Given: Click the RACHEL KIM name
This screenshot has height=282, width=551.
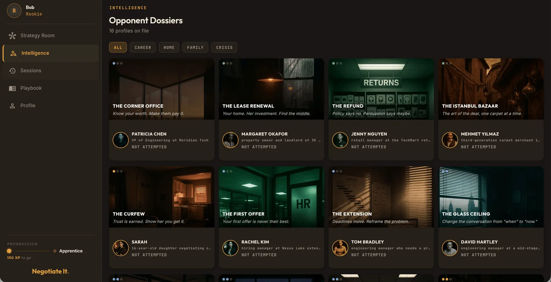Looking at the screenshot, I should (x=255, y=242).
